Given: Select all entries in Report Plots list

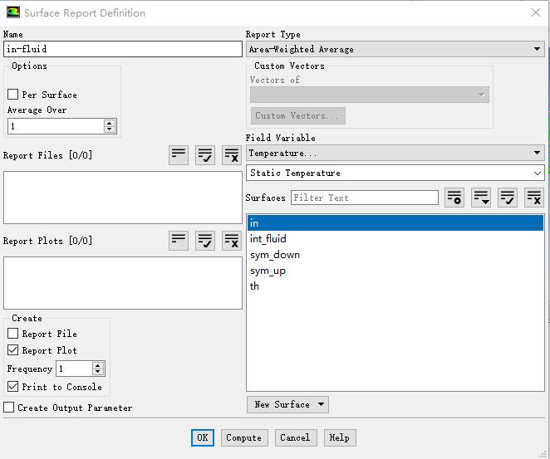Looking at the screenshot, I should pos(205,241).
